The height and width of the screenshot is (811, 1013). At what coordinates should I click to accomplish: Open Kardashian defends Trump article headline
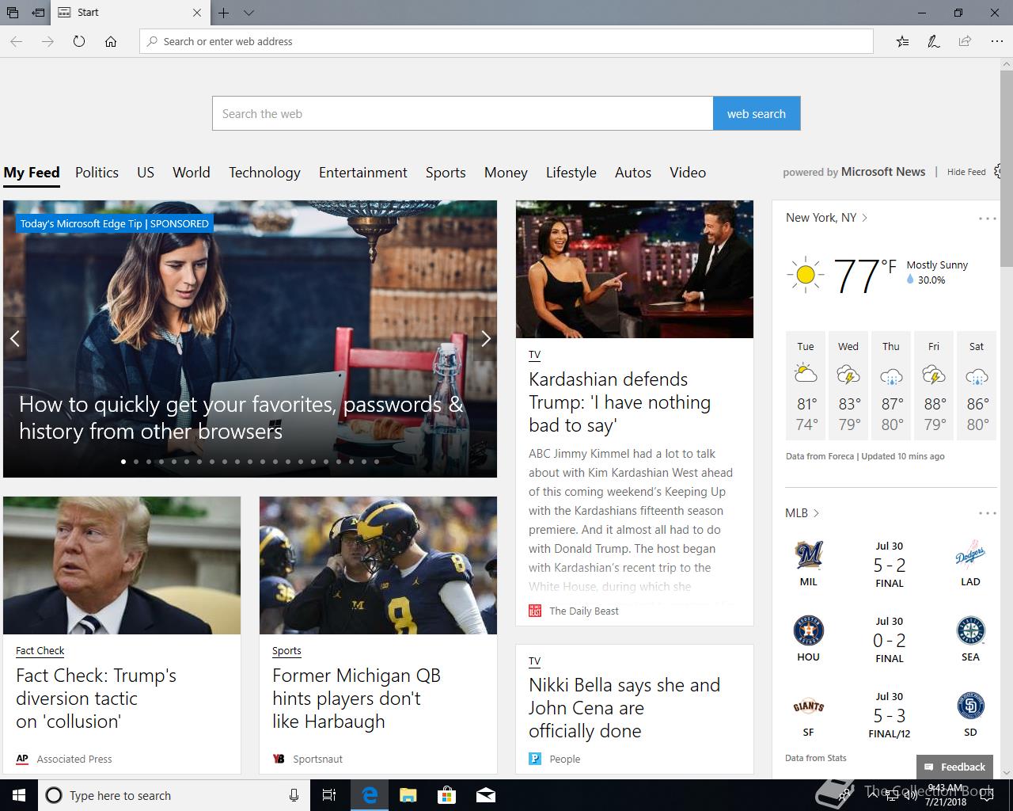click(620, 402)
